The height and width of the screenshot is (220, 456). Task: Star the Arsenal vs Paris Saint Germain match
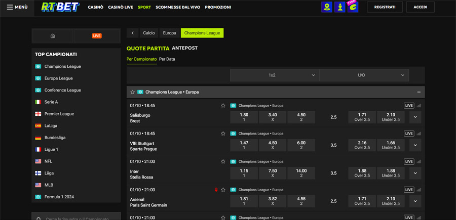point(223,190)
